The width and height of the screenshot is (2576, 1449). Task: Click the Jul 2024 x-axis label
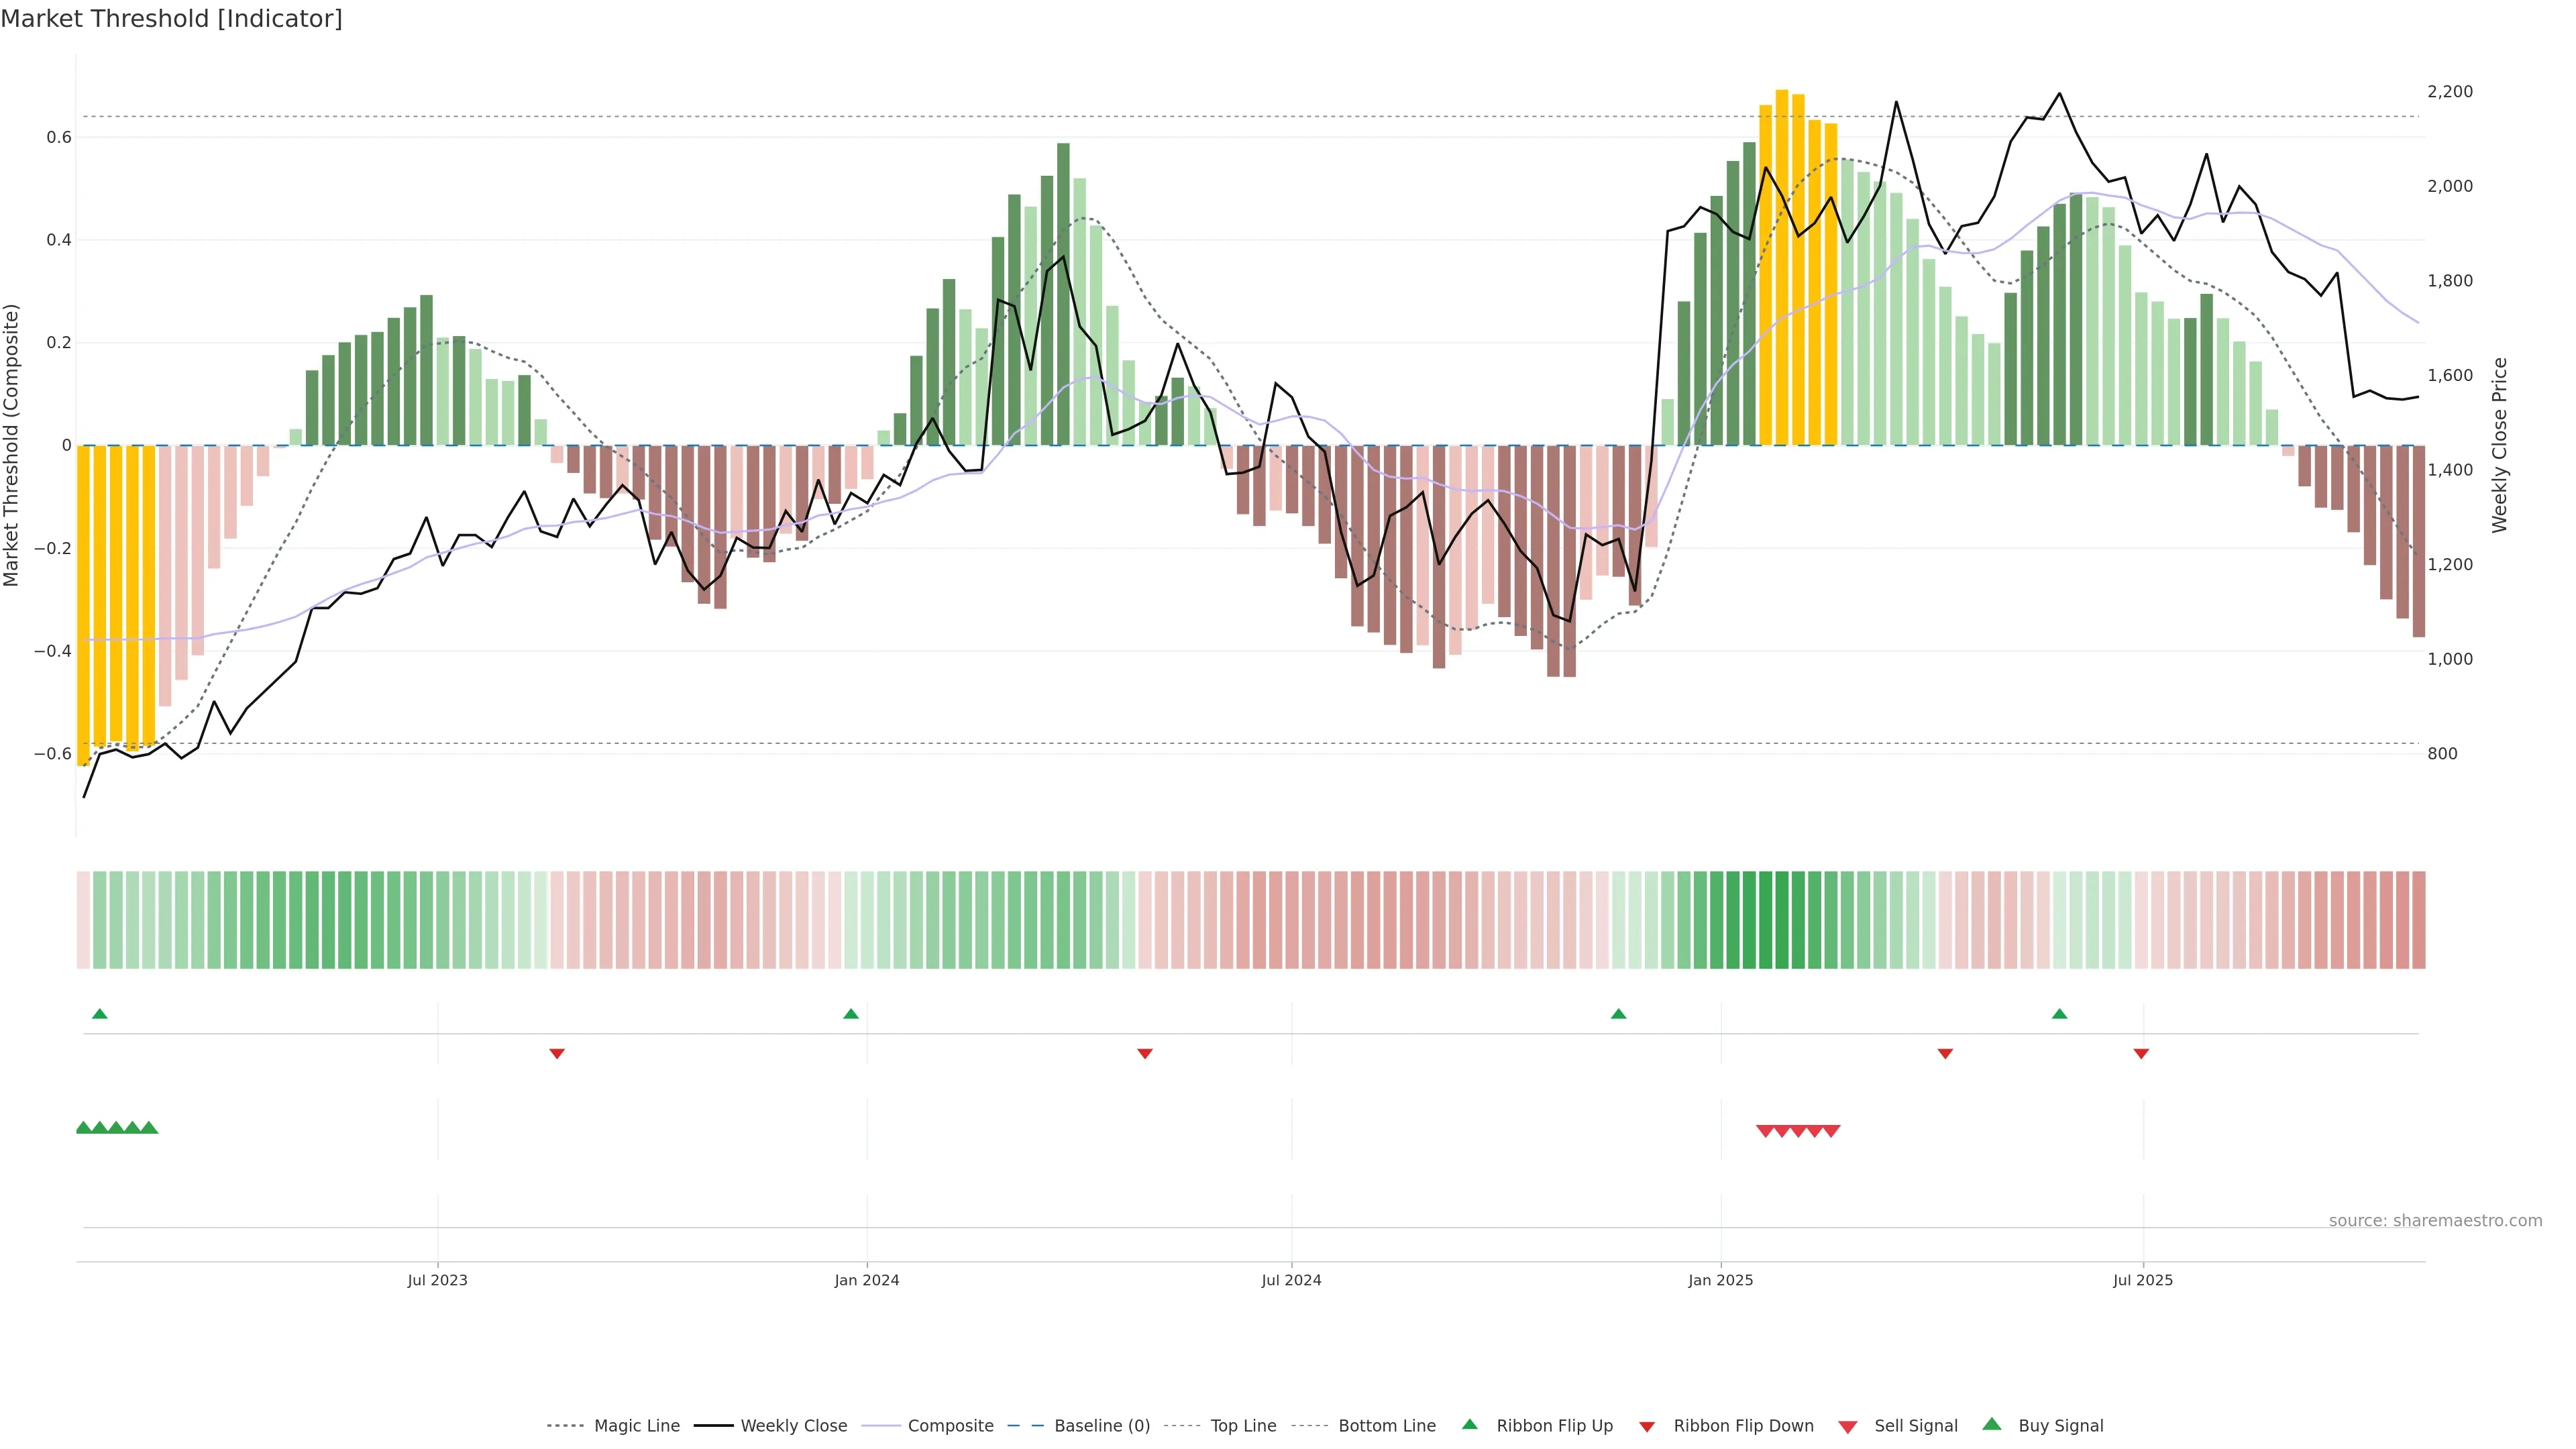1291,1280
